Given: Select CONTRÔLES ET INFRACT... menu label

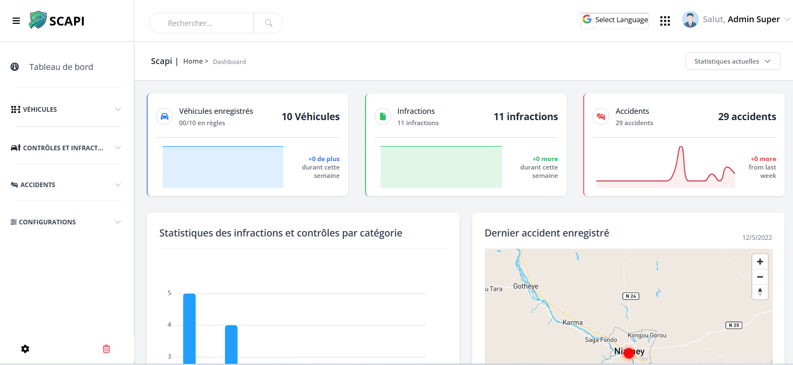Looking at the screenshot, I should tap(63, 148).
